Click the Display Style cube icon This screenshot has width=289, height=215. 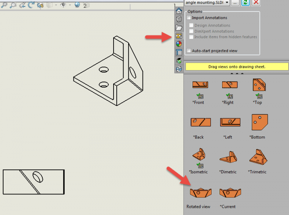(x=49, y=5)
